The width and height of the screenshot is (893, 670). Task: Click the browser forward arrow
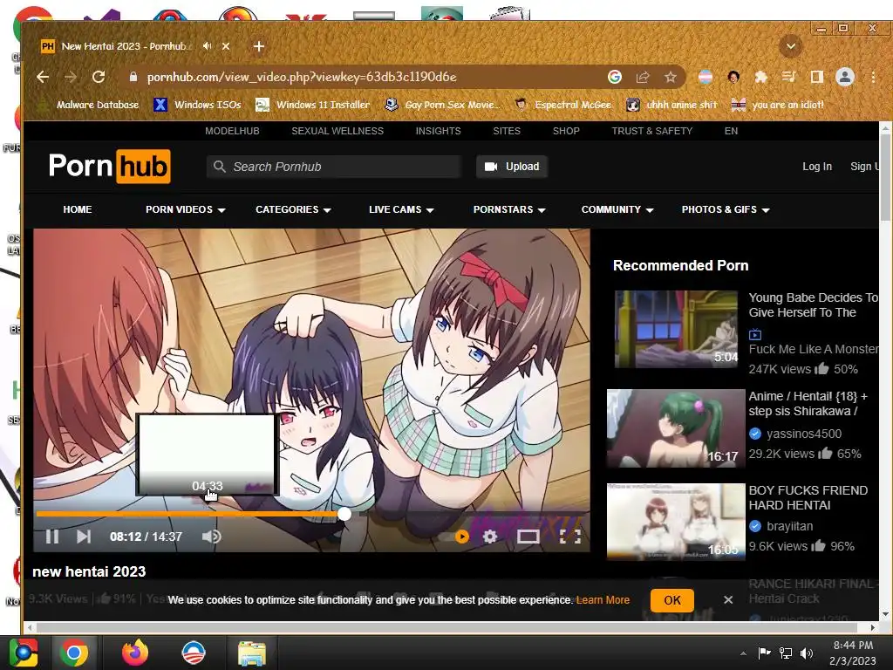(71, 77)
